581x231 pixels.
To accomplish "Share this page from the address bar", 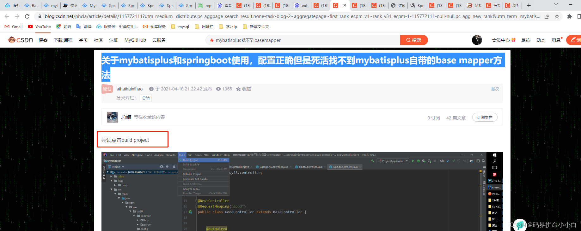I will point(547,16).
